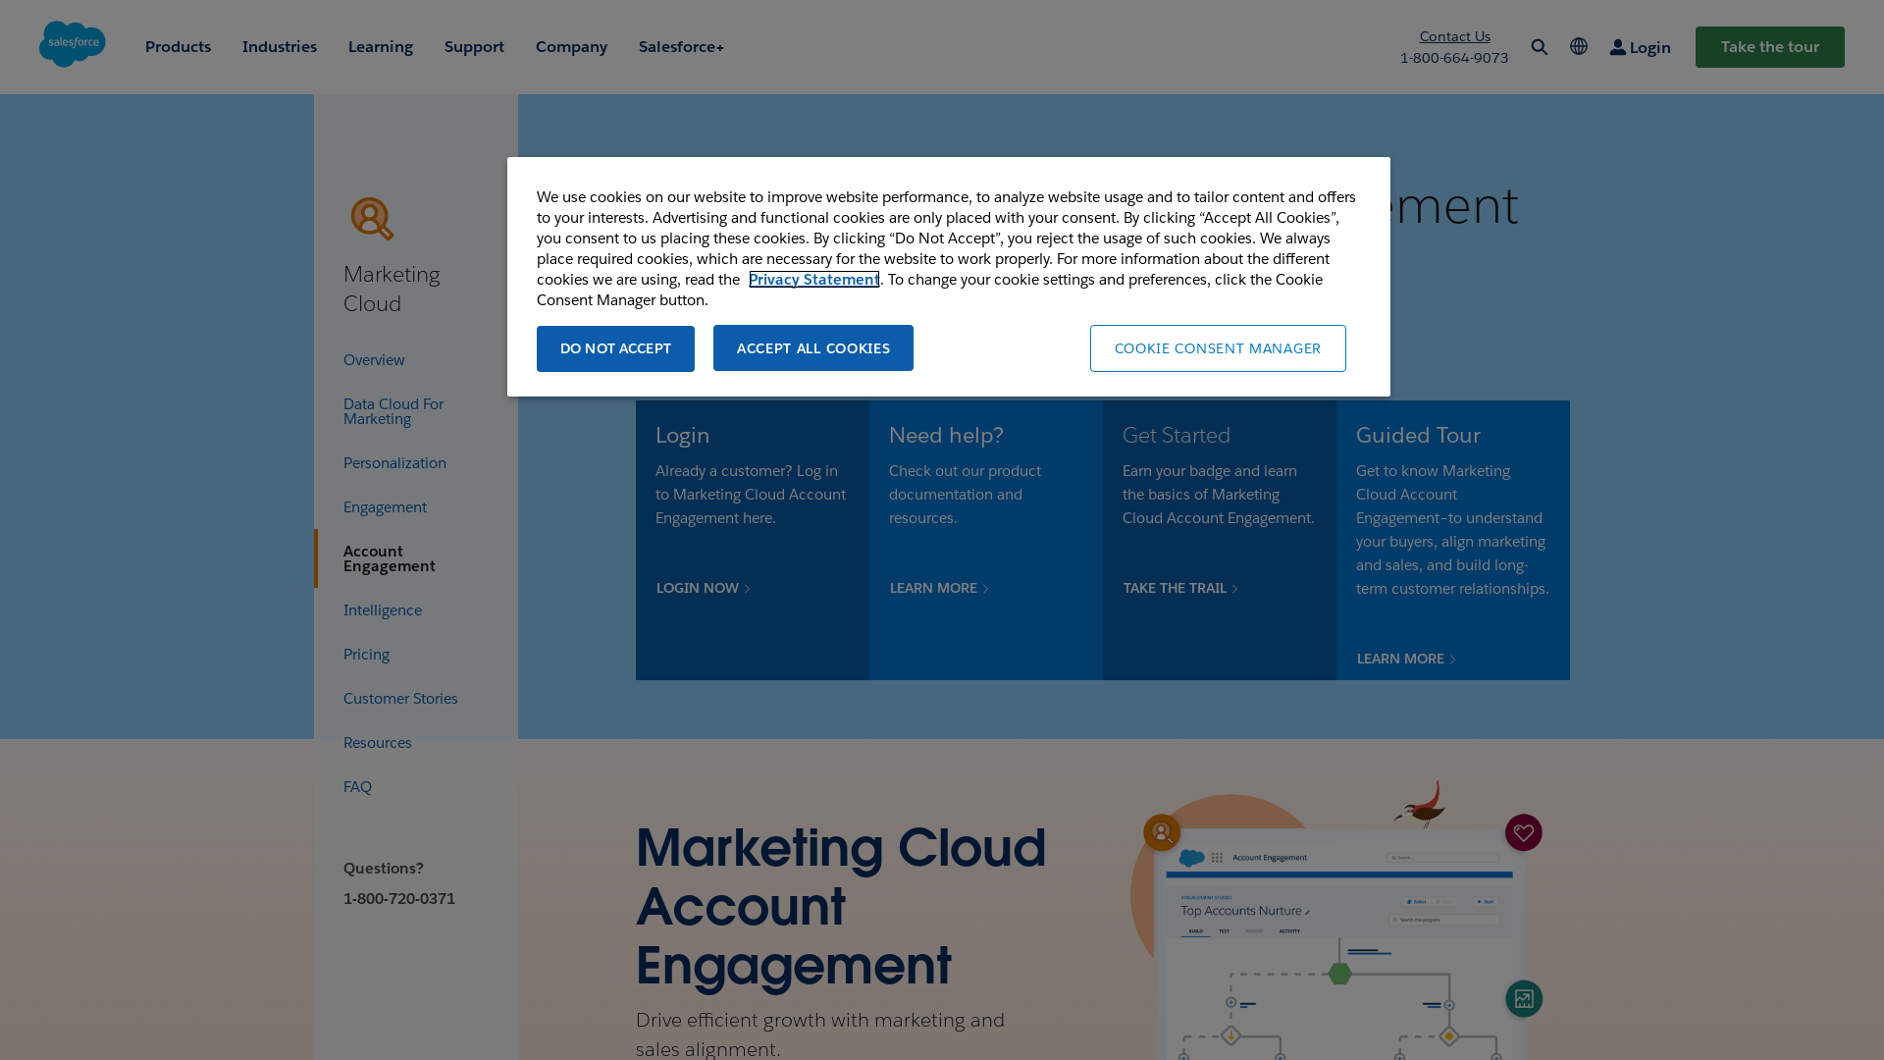1884x1060 pixels.
Task: Click the orange Marketing Cloud badge icon
Action: click(x=371, y=218)
